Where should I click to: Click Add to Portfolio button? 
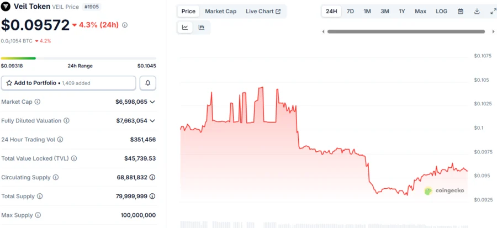click(68, 83)
